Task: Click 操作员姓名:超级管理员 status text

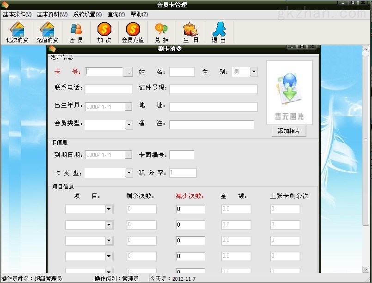Action: coord(31,279)
